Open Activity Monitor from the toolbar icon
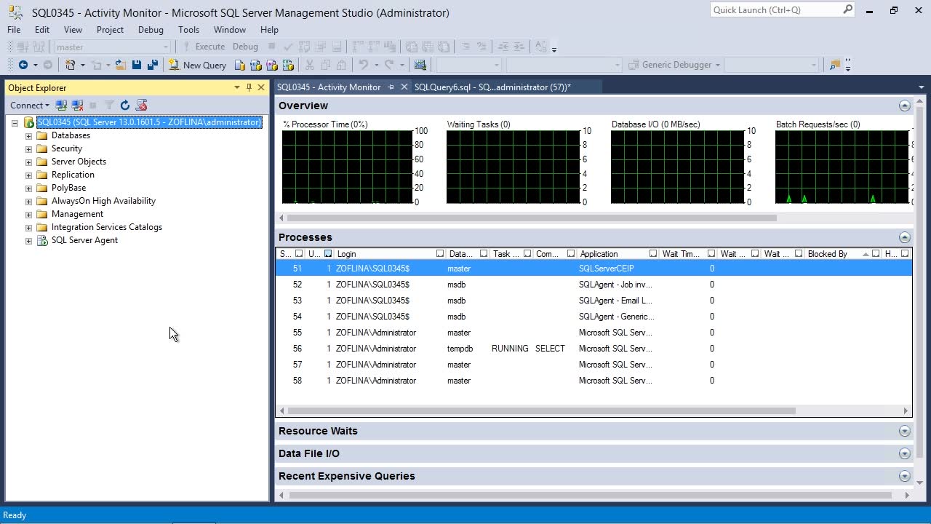Image resolution: width=931 pixels, height=524 pixels. coord(420,65)
